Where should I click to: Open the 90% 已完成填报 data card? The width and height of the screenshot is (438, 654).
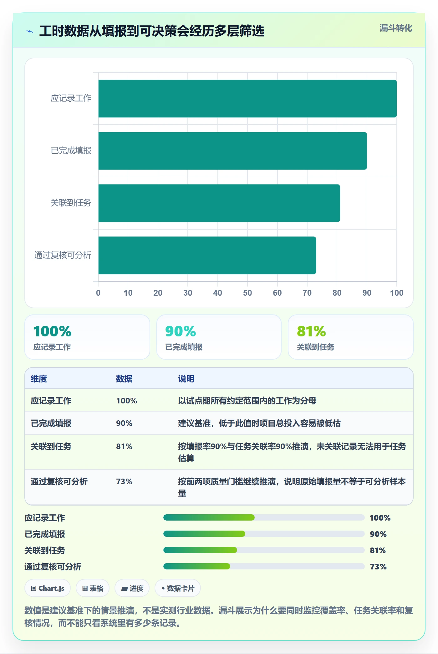[219, 337]
